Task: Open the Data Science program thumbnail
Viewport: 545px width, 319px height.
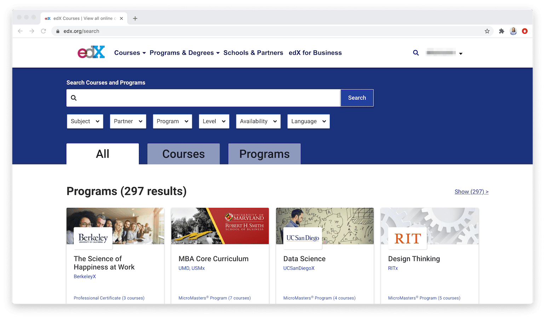Action: coord(325,226)
